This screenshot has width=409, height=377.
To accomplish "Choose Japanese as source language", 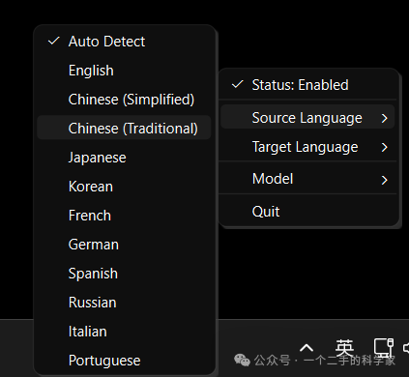I will [x=124, y=158].
